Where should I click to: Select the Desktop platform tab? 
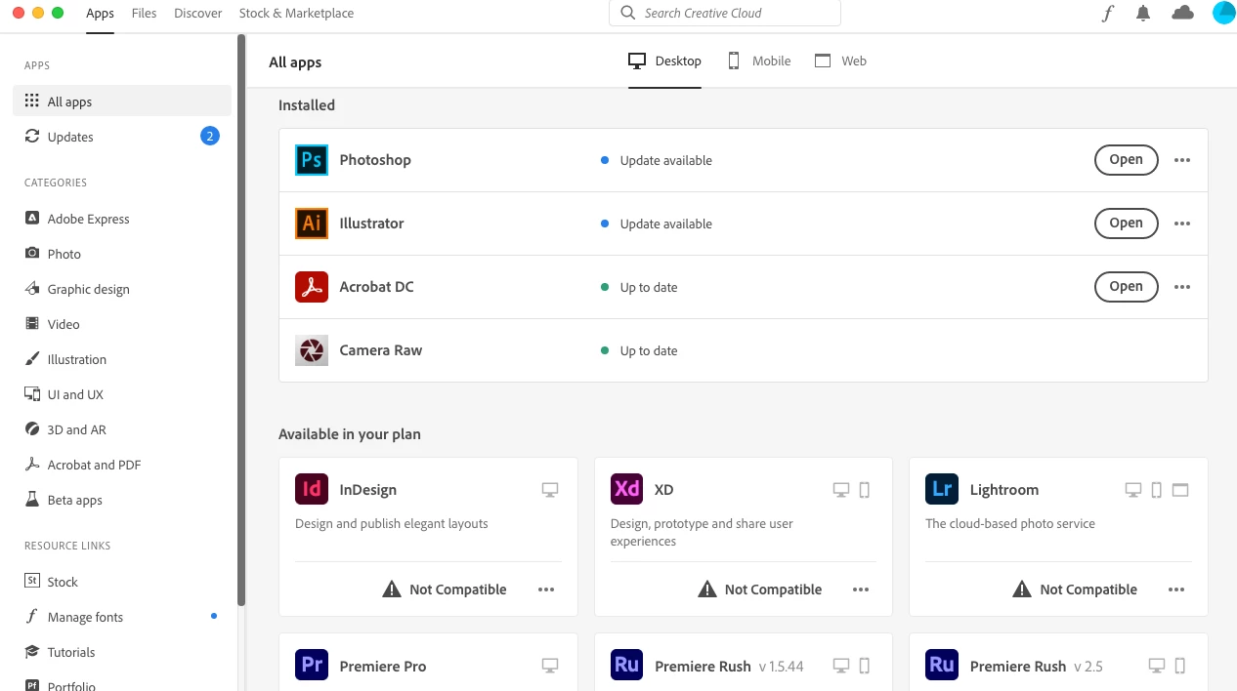click(x=664, y=61)
